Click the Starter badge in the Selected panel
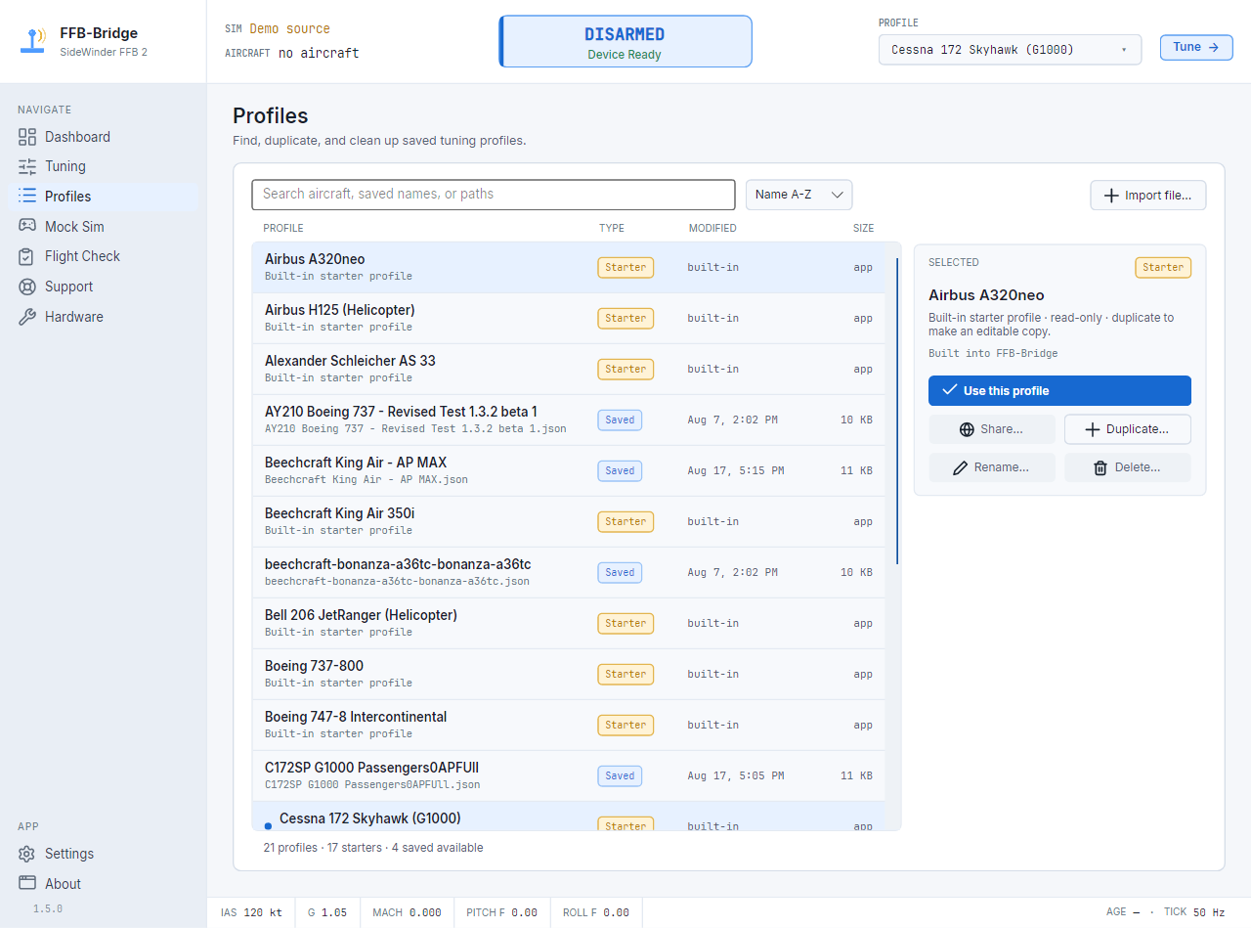1251x928 pixels. pos(1163,267)
